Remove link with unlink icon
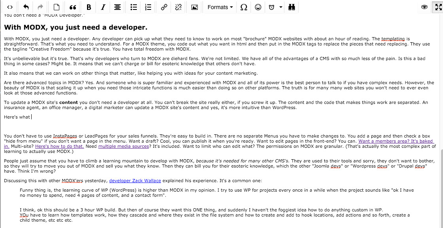This screenshot has height=228, width=443. coord(178,8)
